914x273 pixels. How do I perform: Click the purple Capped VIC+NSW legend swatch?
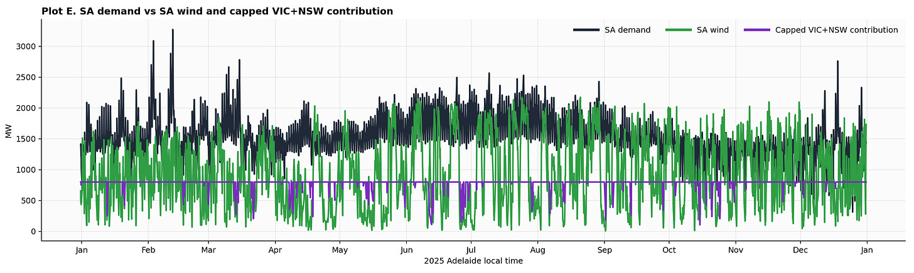pyautogui.click(x=756, y=30)
